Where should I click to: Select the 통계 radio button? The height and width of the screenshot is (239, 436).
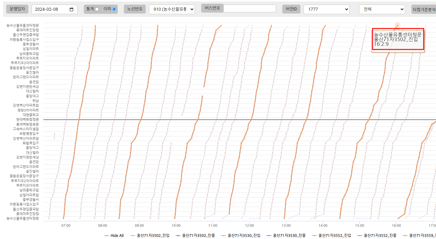[x=97, y=9]
